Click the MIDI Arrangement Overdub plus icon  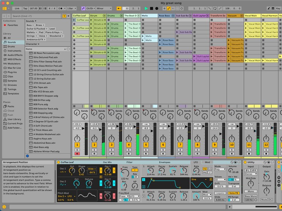[164, 8]
